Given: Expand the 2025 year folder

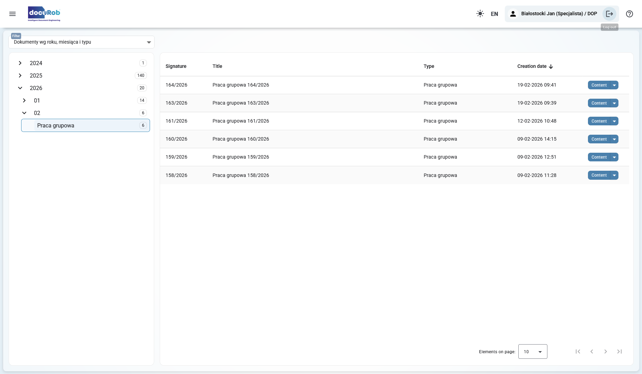Looking at the screenshot, I should click(20, 75).
